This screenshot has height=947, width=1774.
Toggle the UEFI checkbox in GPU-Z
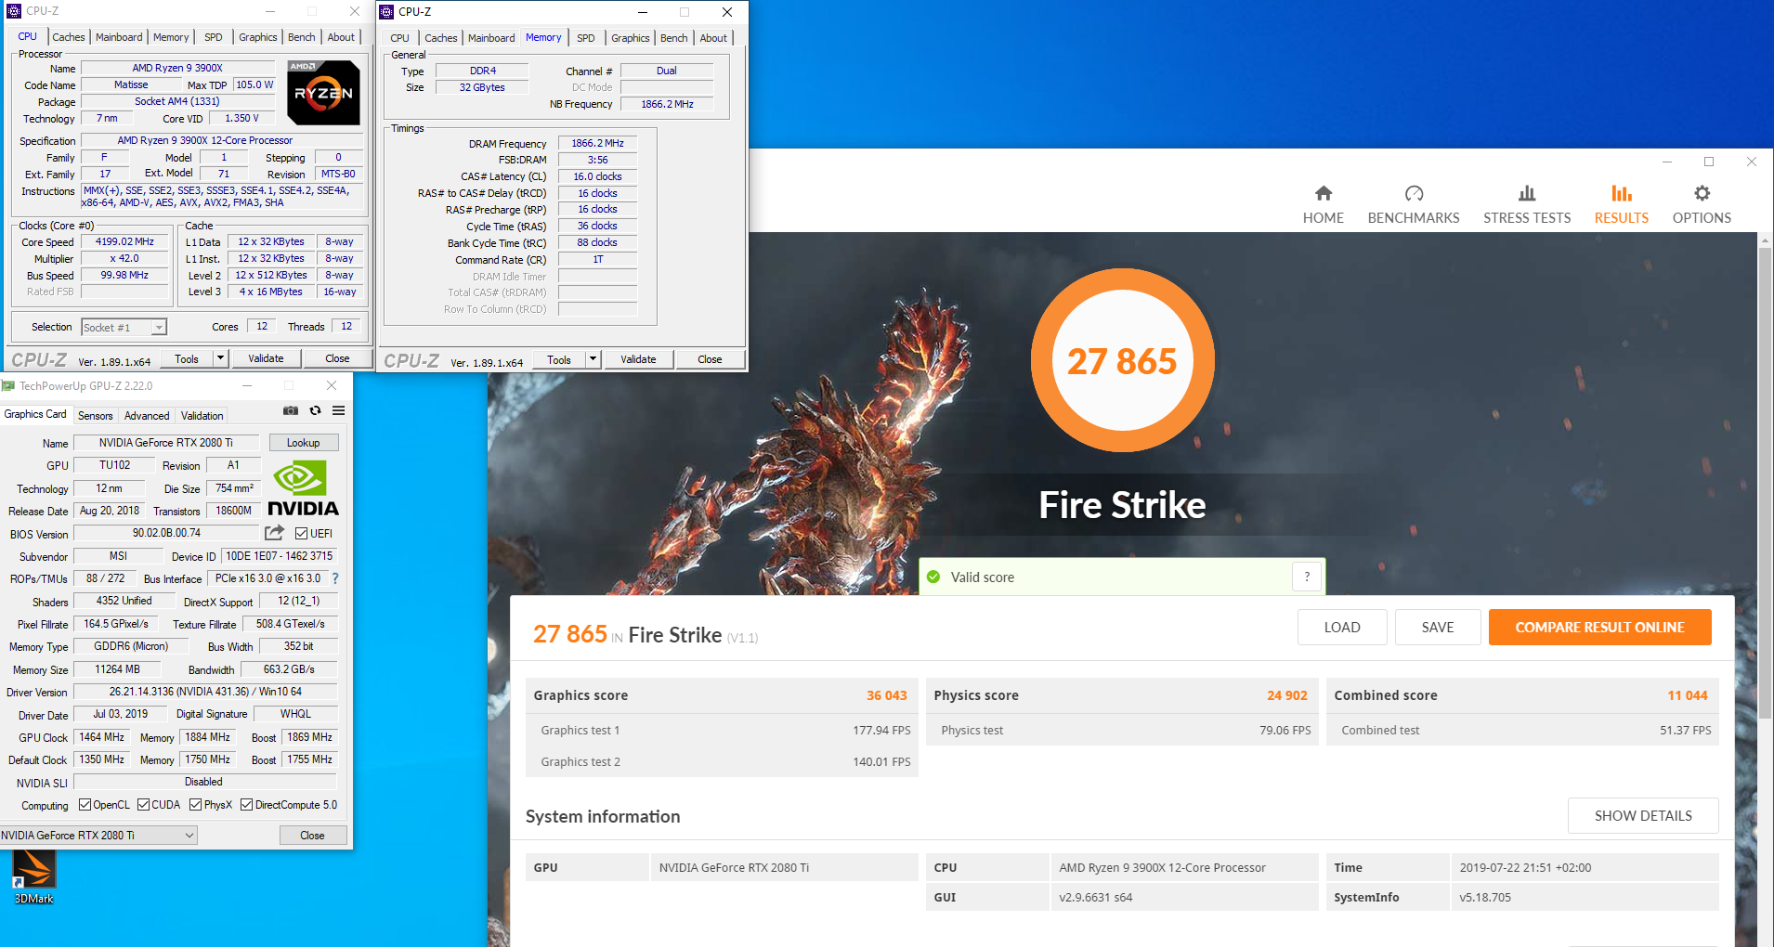(301, 534)
